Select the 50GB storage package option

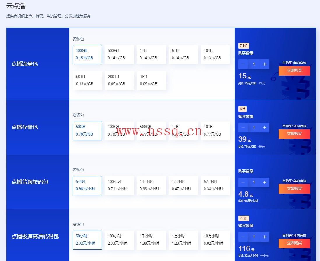pyautogui.click(x=87, y=131)
